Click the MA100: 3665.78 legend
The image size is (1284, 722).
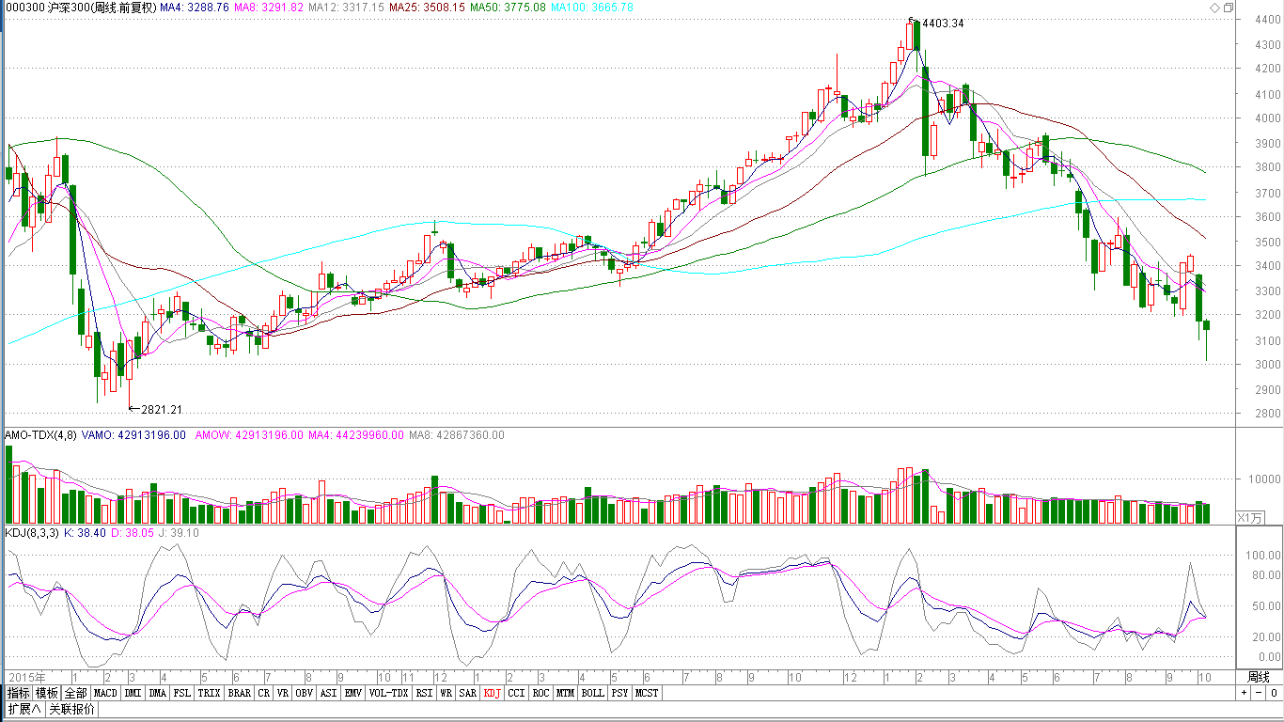[x=592, y=8]
